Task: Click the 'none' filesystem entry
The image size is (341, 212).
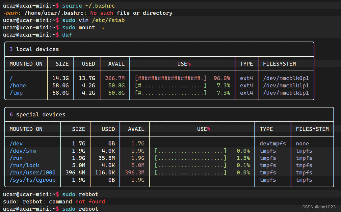Action: click(302, 143)
